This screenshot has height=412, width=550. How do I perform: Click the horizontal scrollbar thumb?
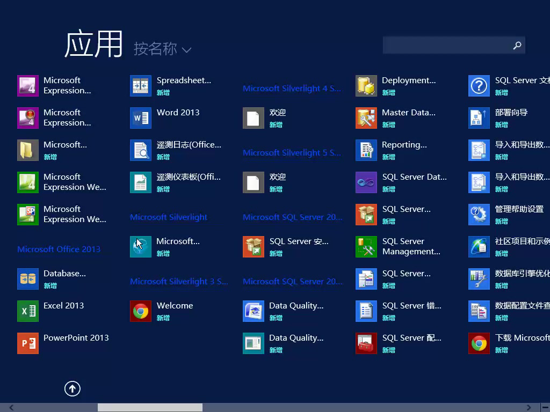[150, 408]
